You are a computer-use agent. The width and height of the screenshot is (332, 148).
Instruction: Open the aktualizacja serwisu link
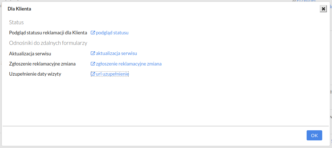coord(116,53)
